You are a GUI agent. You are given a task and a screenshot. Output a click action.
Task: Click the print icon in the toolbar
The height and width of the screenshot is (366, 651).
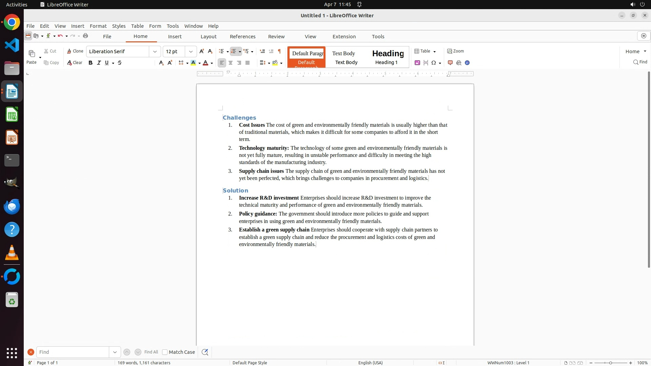click(85, 36)
